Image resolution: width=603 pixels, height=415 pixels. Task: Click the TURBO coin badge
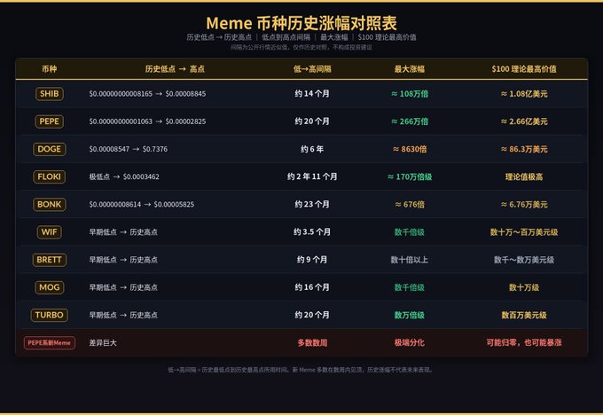[x=50, y=316]
